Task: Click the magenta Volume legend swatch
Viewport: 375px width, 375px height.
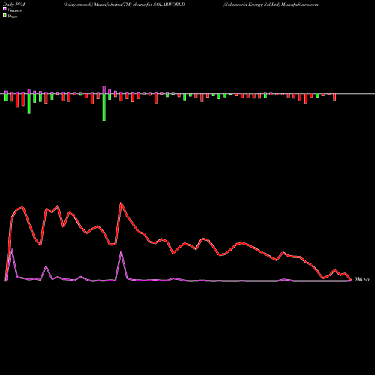Action: pyautogui.click(x=4, y=10)
